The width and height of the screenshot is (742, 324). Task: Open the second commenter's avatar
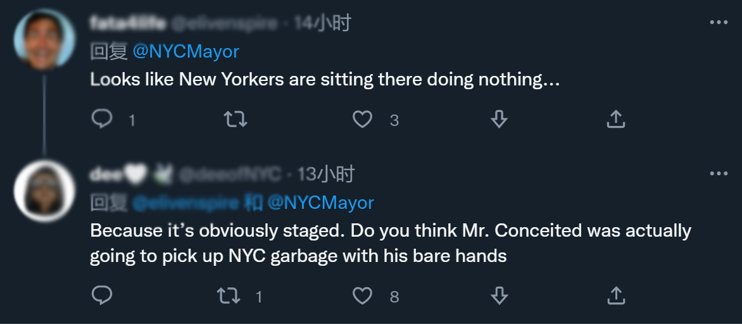tap(44, 190)
